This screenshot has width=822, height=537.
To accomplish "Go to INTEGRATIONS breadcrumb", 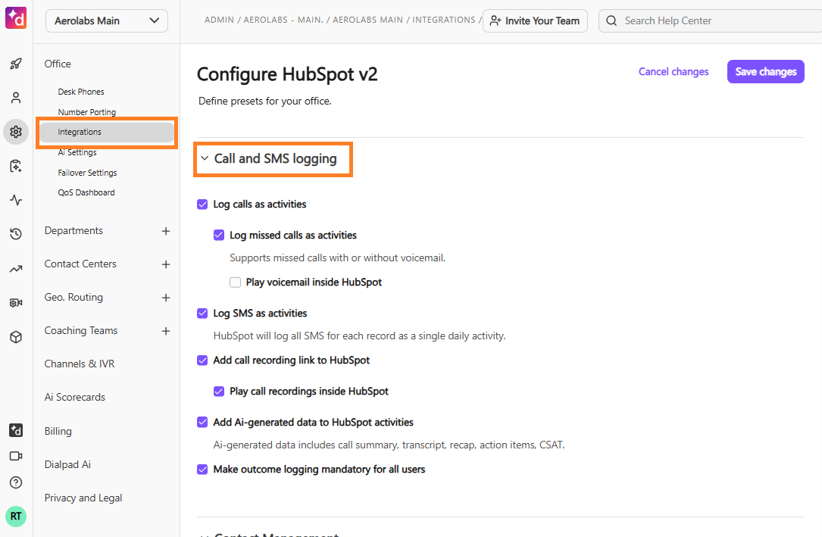I will (443, 20).
